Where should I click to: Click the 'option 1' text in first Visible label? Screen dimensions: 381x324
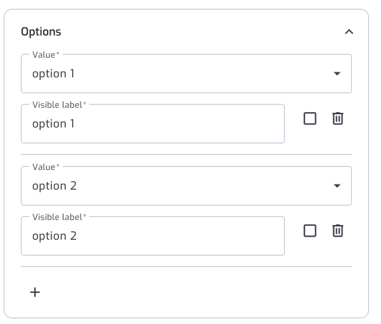click(53, 124)
